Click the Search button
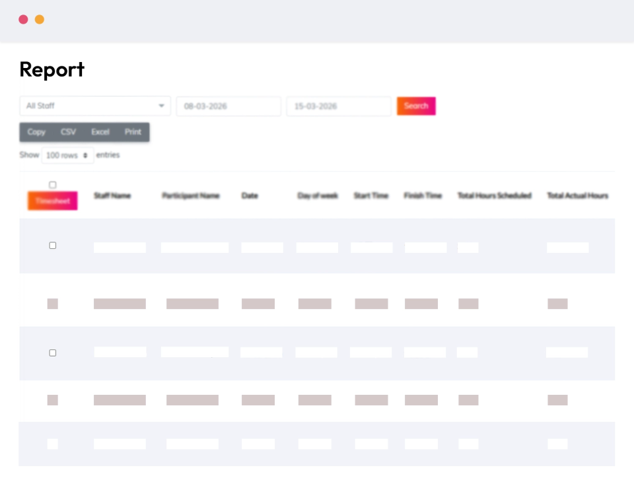Screen dimensions: 634x478 (415, 106)
